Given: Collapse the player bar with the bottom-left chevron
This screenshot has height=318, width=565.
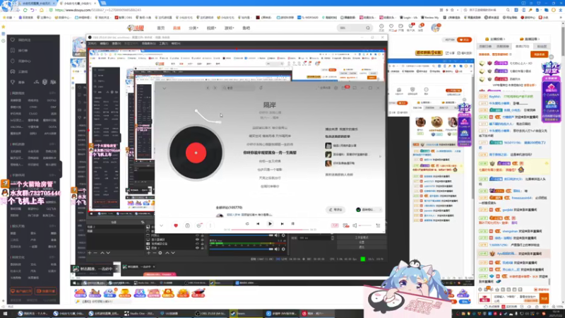Looking at the screenshot, I should click(x=162, y=225).
